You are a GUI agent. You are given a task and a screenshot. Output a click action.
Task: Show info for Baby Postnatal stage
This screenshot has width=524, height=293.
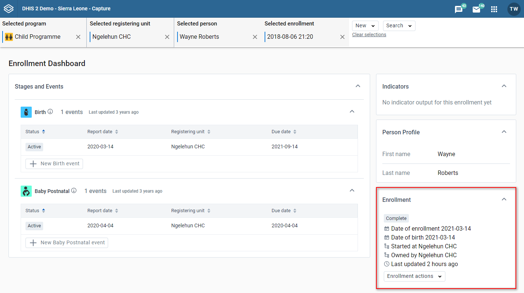click(74, 191)
